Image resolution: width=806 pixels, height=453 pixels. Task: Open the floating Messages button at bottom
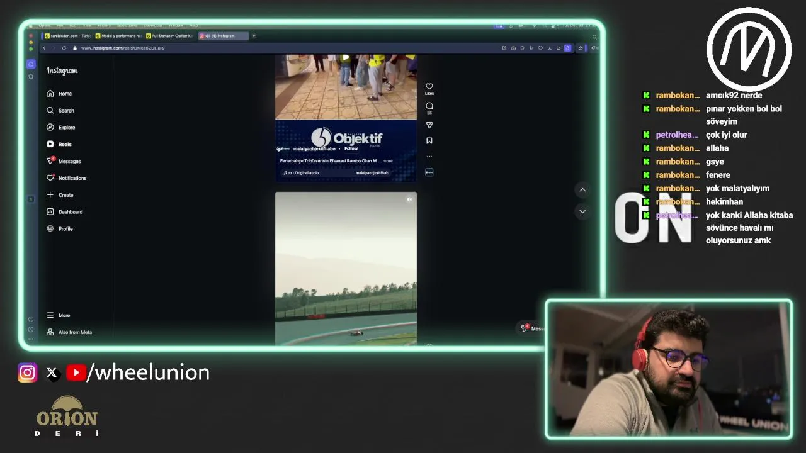[x=532, y=328]
